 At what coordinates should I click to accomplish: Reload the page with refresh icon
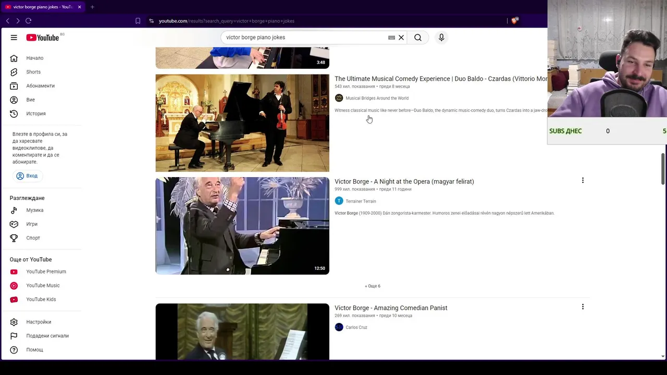pos(28,21)
